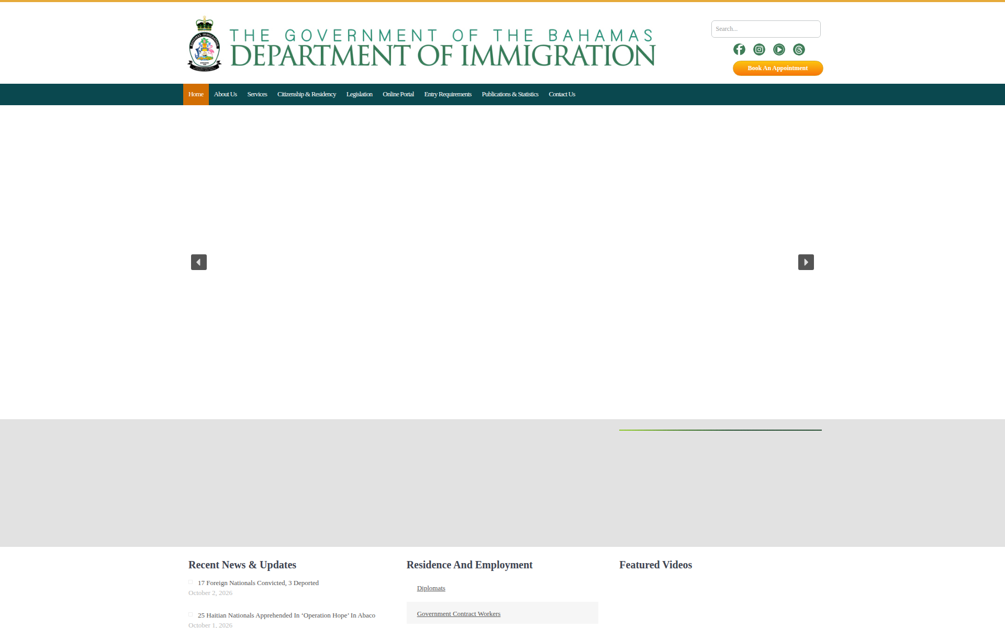Click the 'Residence And Employment' heading
Screen dimensions: 1005x628
pyautogui.click(x=470, y=565)
